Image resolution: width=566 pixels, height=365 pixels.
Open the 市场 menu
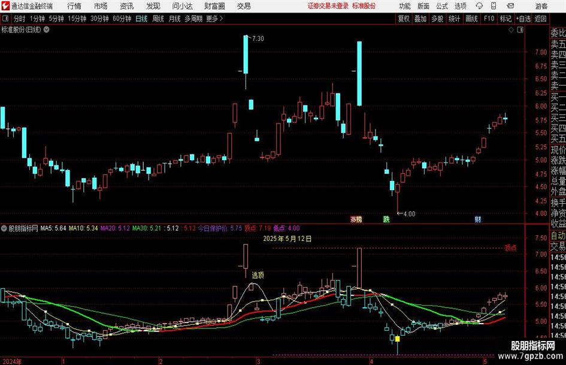pyautogui.click(x=101, y=6)
